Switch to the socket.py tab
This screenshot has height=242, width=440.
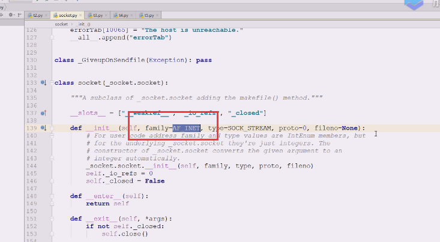(68, 15)
